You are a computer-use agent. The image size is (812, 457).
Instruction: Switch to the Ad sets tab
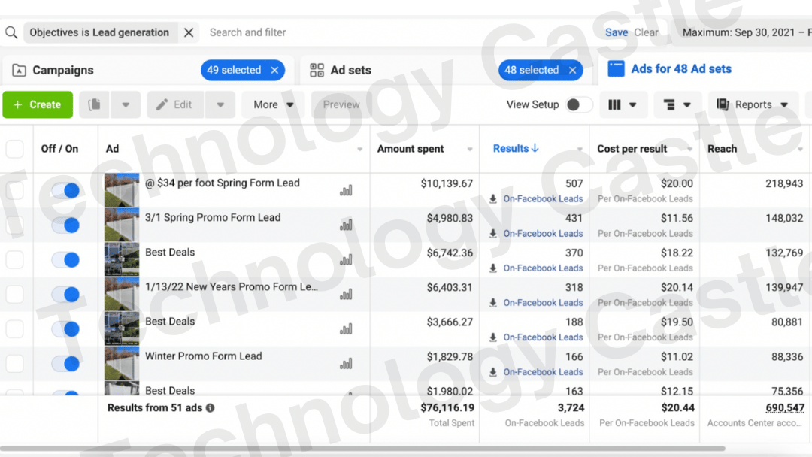point(350,70)
